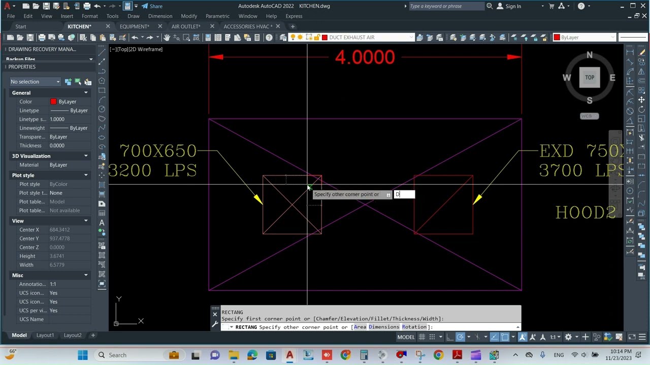650x365 pixels.
Task: Open the WCS dropdown under ViewCube
Action: [x=590, y=116]
